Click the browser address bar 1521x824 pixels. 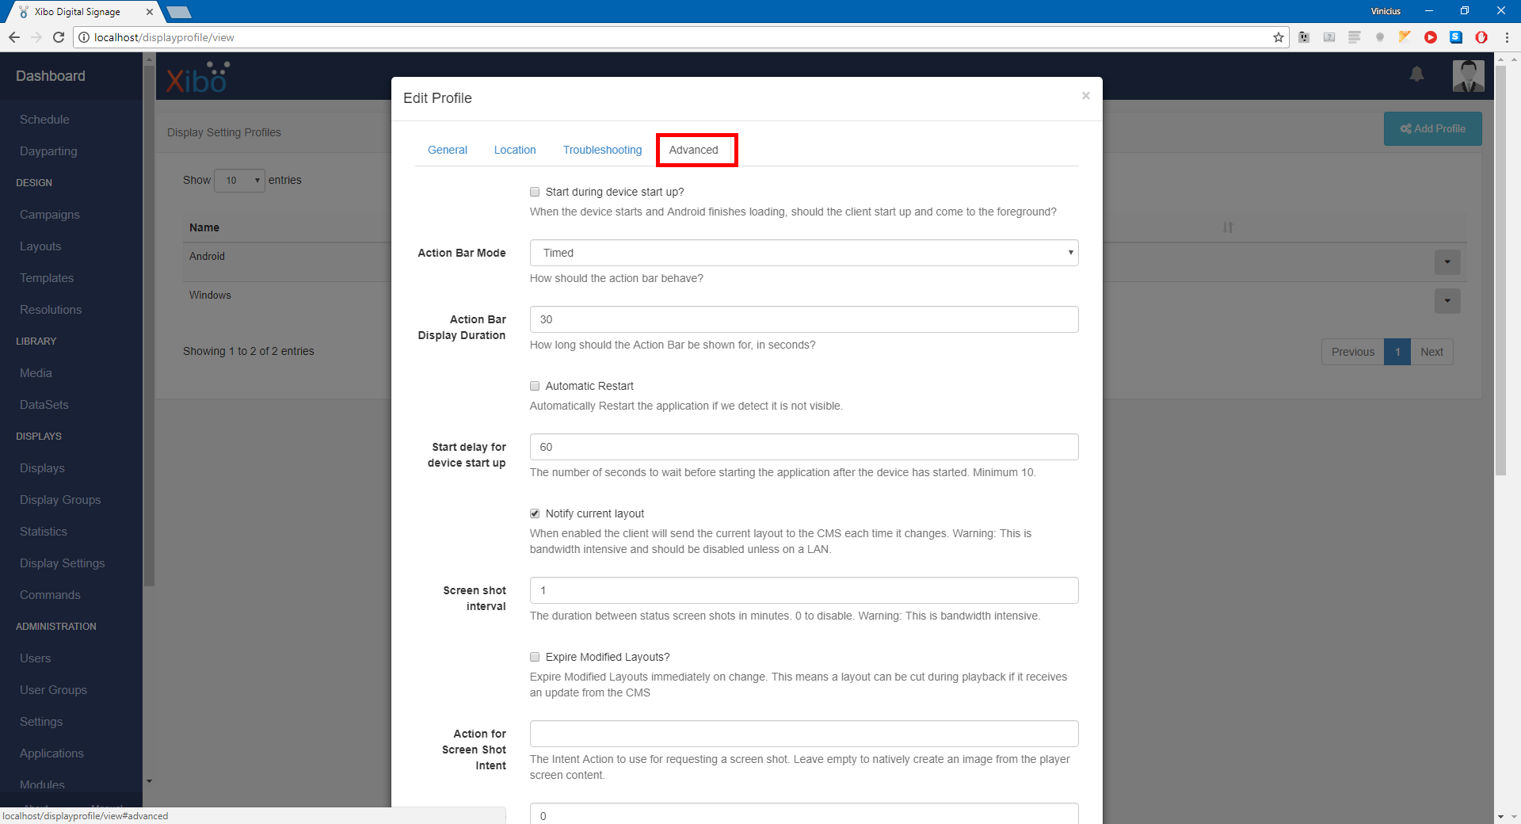tap(680, 37)
